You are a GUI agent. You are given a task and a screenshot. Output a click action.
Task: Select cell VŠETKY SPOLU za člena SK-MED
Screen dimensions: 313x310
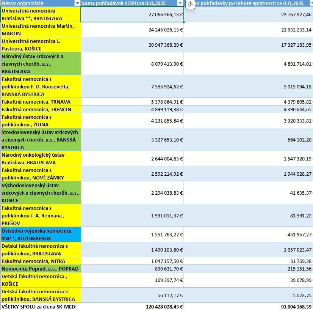[41, 307]
